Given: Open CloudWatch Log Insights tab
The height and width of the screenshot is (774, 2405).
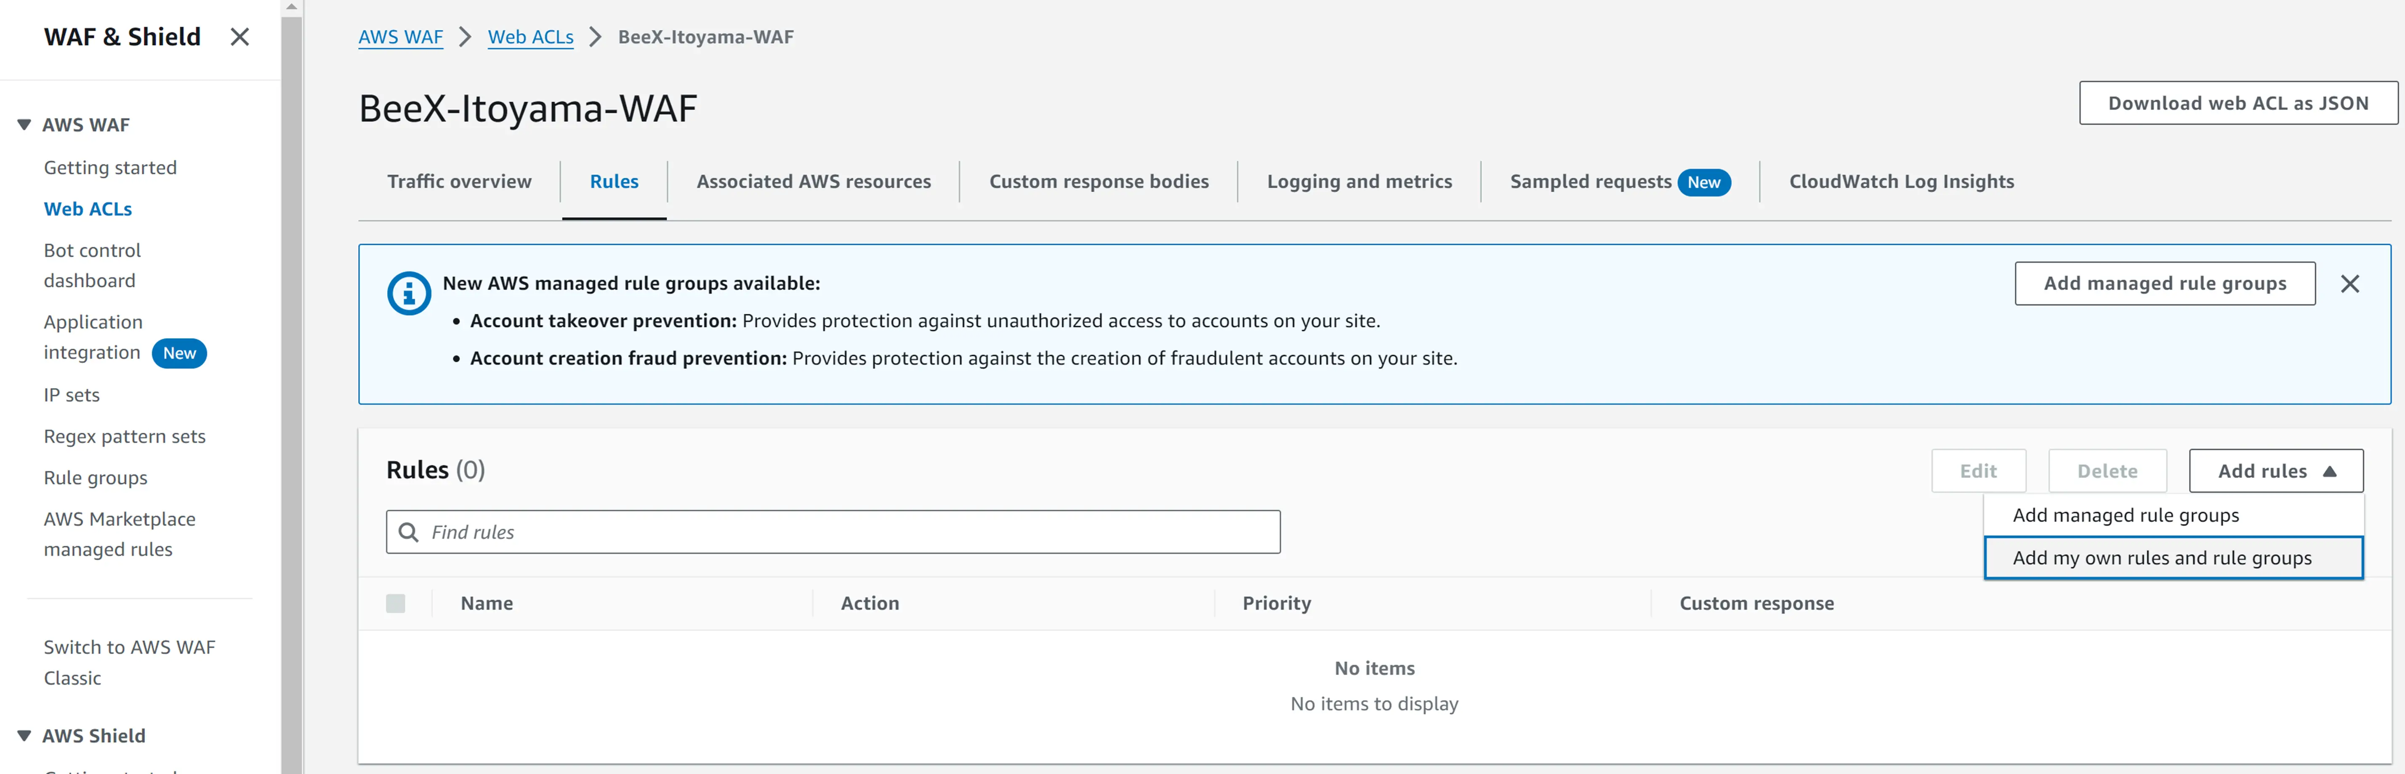Looking at the screenshot, I should [x=1901, y=182].
